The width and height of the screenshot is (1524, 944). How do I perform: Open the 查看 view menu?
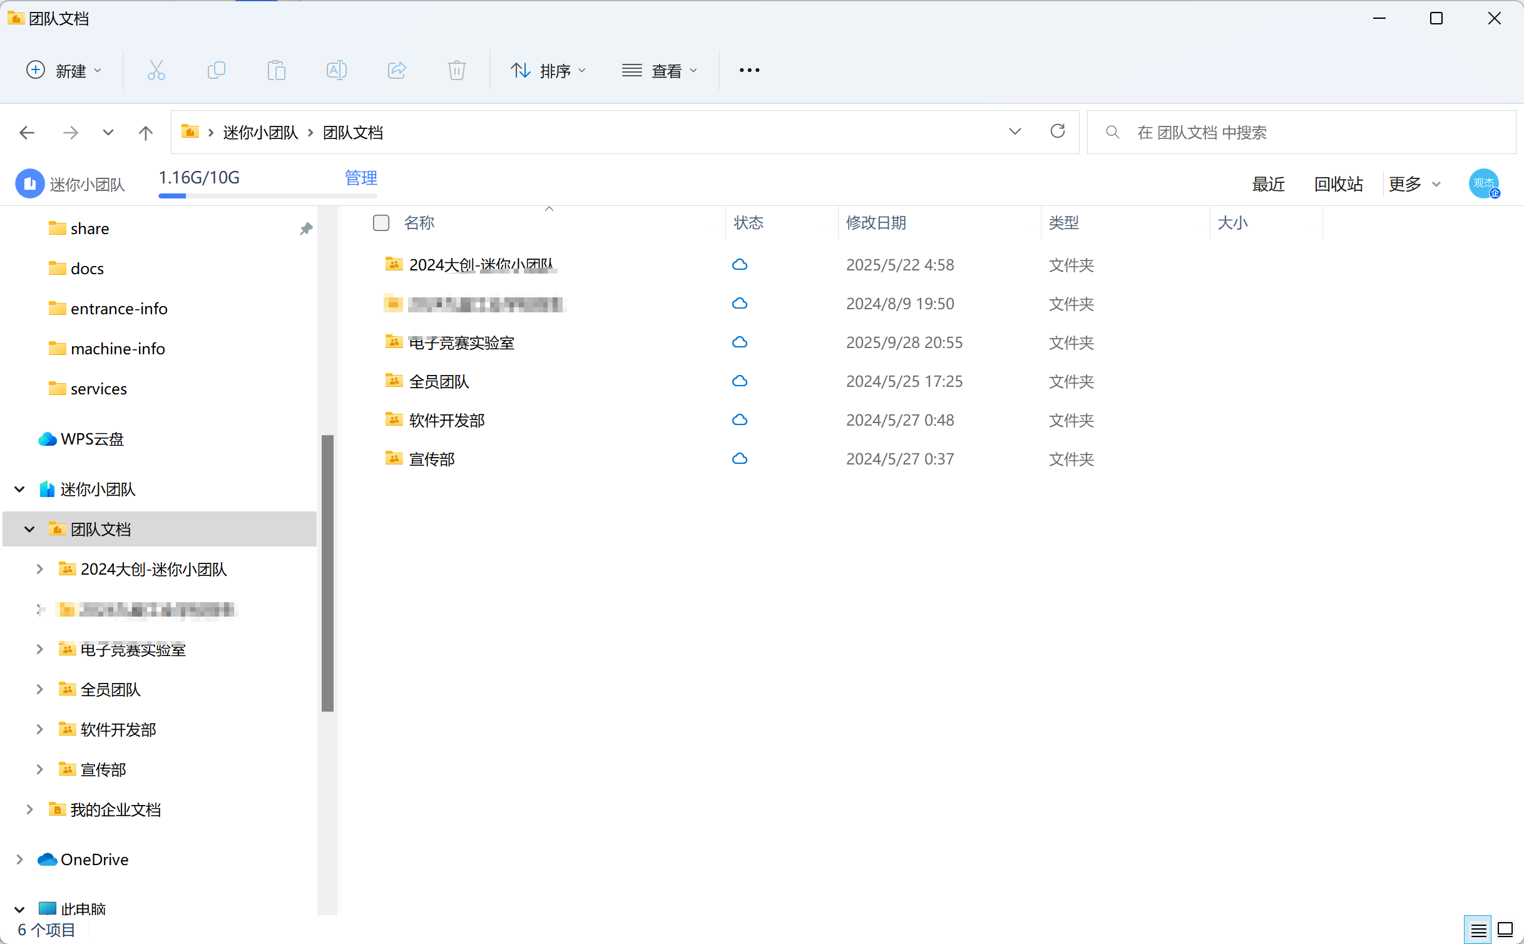coord(659,71)
